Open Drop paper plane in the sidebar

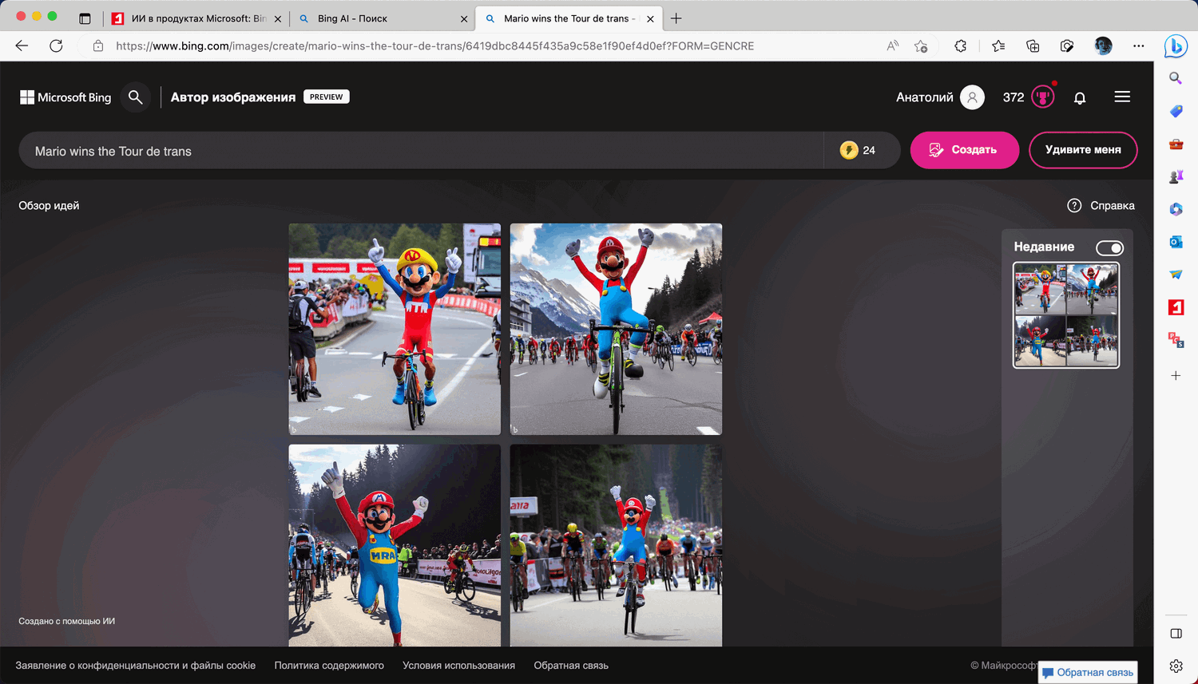(1176, 275)
